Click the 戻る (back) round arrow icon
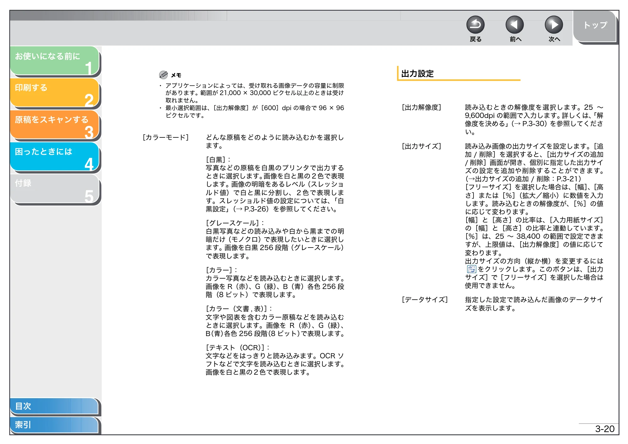The width and height of the screenshot is (628, 444). [475, 25]
